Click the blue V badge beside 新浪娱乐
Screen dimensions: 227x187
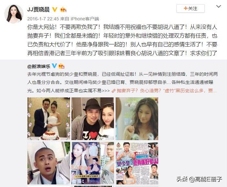tap(54, 66)
